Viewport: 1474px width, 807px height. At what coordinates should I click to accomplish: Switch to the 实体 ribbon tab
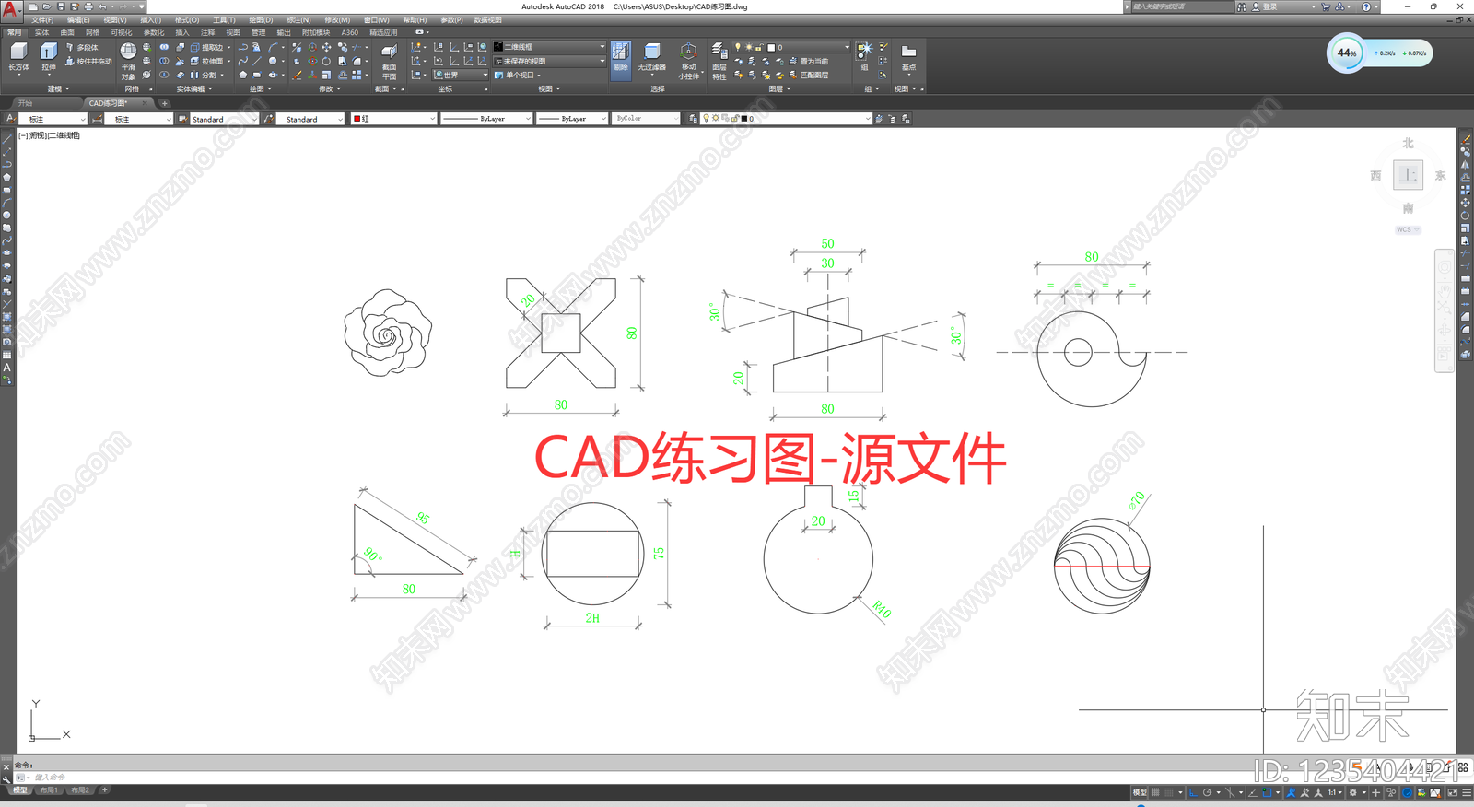tap(42, 32)
